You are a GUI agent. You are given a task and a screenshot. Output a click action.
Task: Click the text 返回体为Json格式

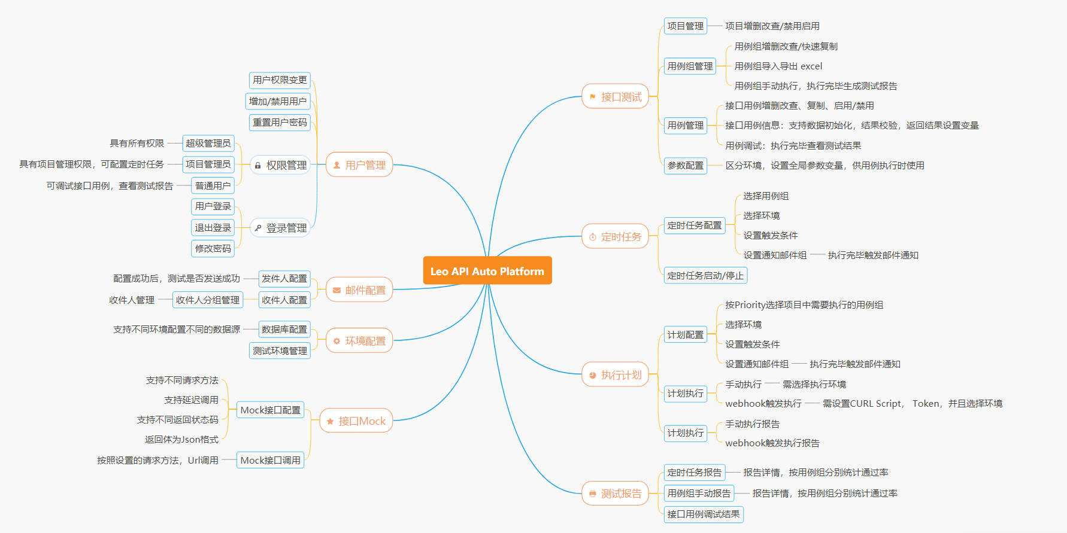point(181,439)
